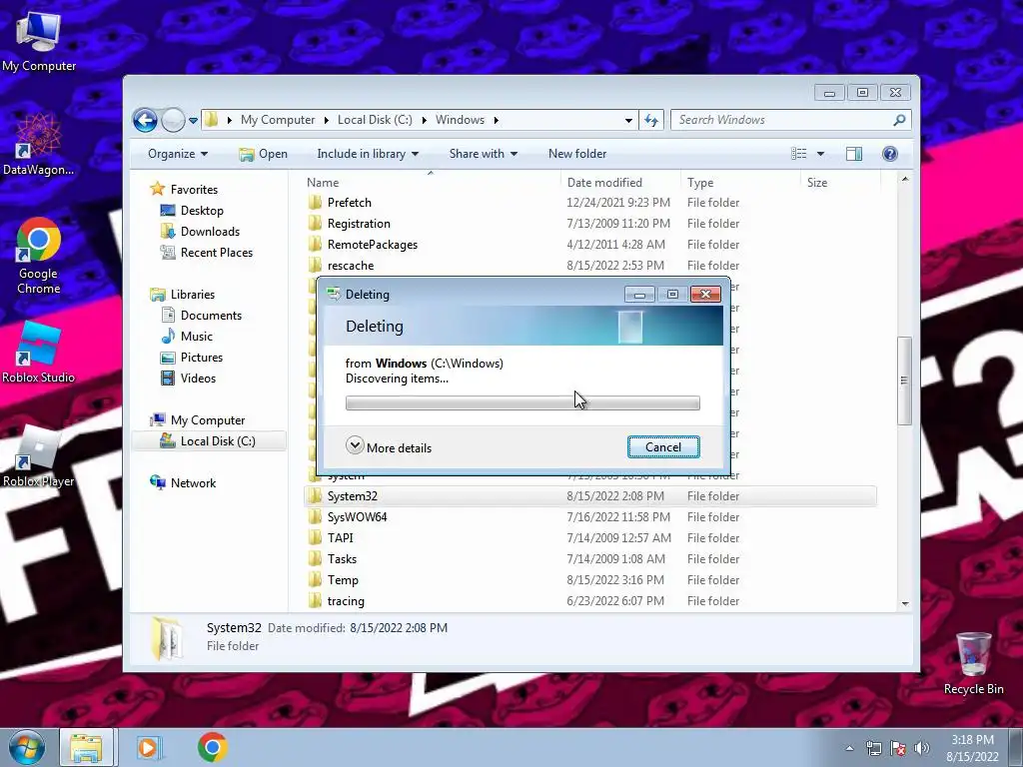Click Open in the Explorer toolbar

point(264,154)
